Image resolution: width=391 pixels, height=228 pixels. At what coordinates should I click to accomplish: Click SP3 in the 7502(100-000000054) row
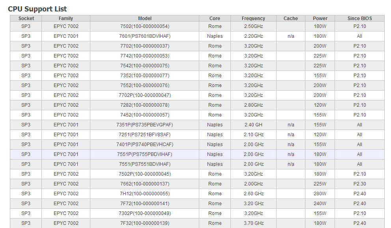[x=26, y=26]
